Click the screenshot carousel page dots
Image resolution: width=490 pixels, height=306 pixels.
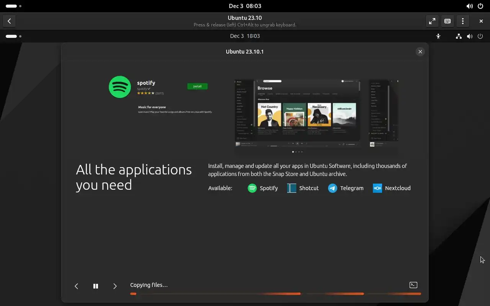tap(297, 152)
